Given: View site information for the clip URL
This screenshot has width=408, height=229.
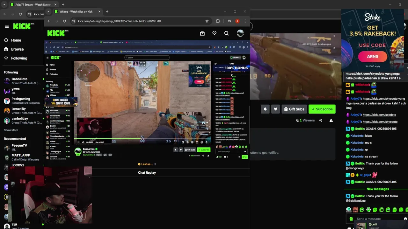Looking at the screenshot, I should 74,21.
